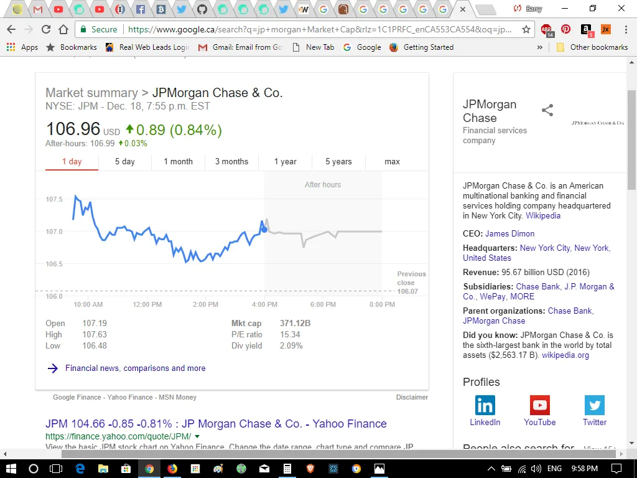Open the Chase Bank subsidiary link

[538, 286]
